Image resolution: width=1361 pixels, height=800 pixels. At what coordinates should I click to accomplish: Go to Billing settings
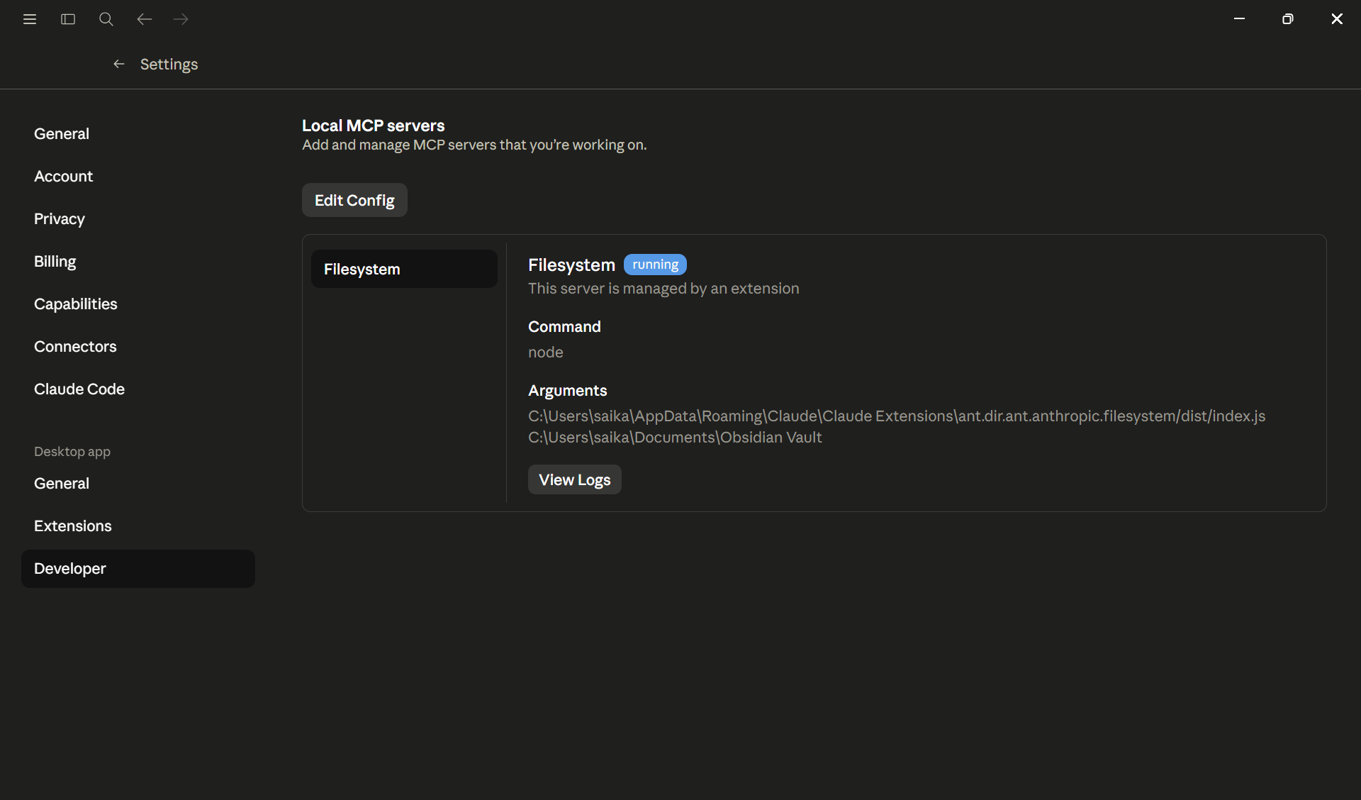tap(138, 262)
